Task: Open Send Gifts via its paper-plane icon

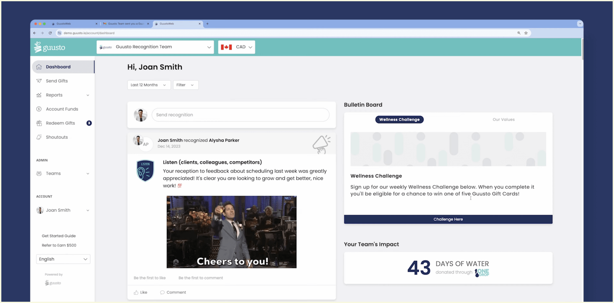Action: coord(39,81)
